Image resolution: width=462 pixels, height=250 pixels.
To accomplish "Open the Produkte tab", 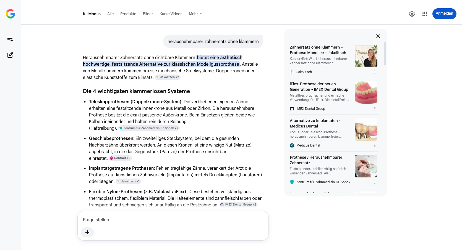I will 128,14.
